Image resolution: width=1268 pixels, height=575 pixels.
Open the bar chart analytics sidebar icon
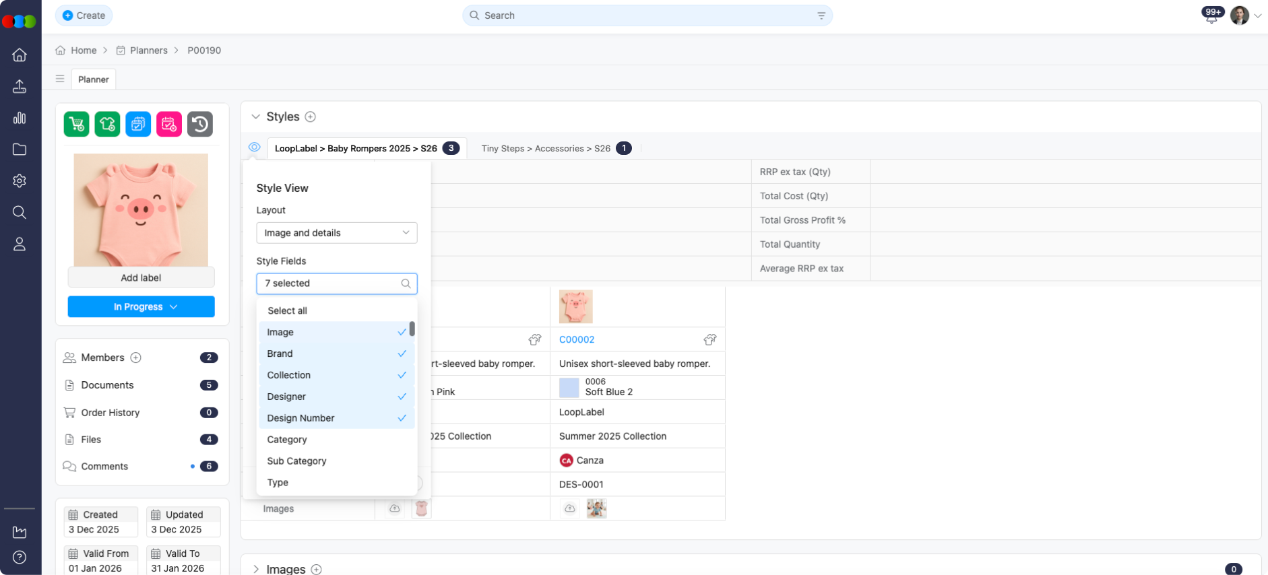click(x=20, y=118)
